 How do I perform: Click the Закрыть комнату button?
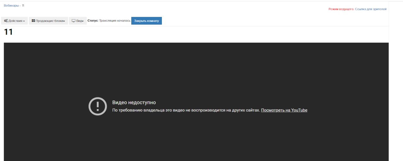(146, 21)
